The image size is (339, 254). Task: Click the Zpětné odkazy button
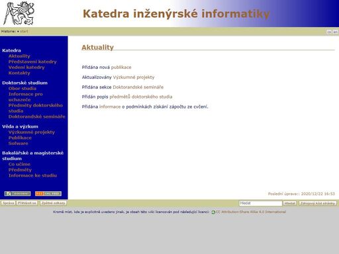click(x=53, y=203)
